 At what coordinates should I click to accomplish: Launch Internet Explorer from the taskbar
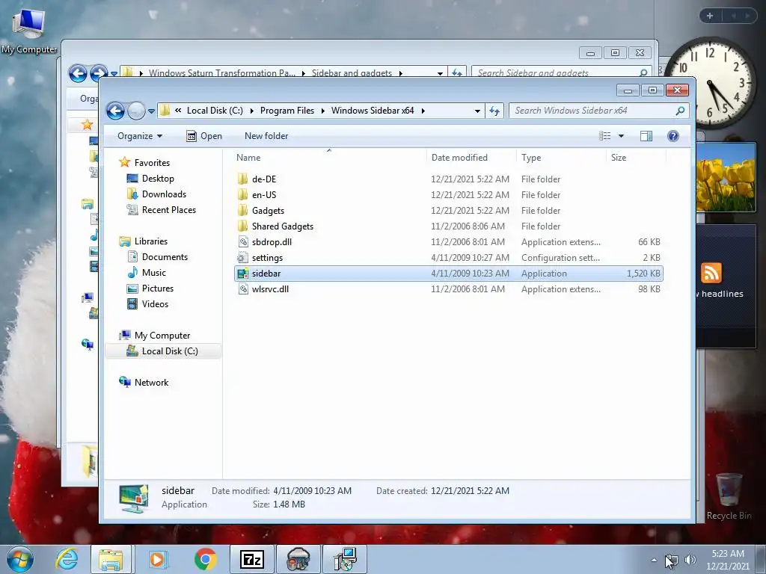click(x=67, y=559)
